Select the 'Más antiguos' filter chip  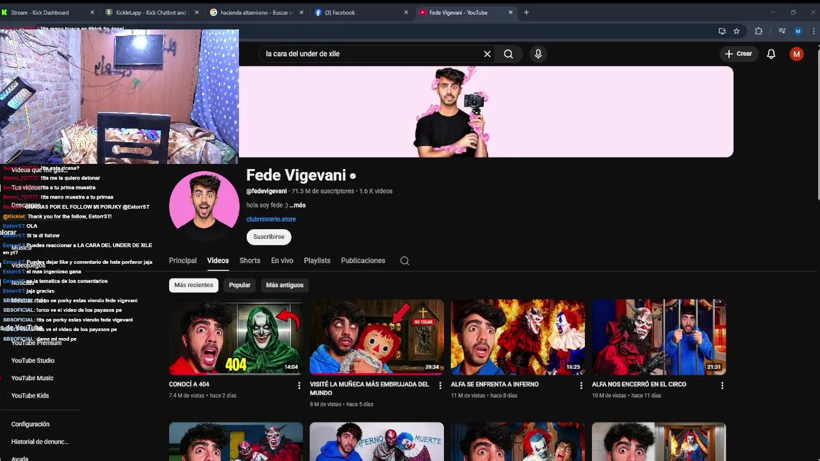coord(284,285)
